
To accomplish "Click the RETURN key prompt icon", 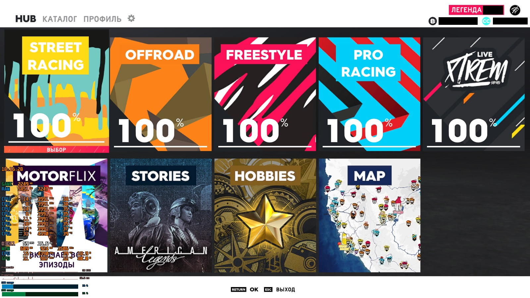I will click(x=238, y=289).
